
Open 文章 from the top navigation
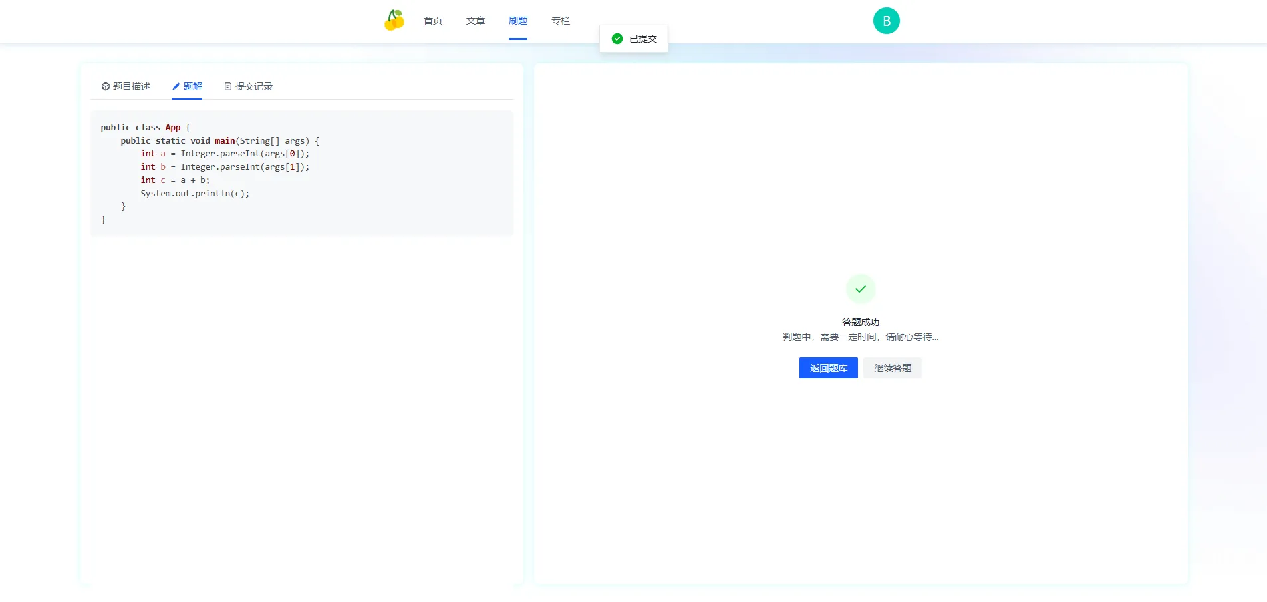[x=475, y=21]
